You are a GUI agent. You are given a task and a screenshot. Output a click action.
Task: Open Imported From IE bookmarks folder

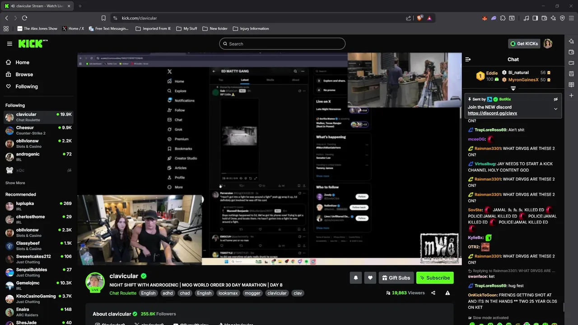click(153, 28)
